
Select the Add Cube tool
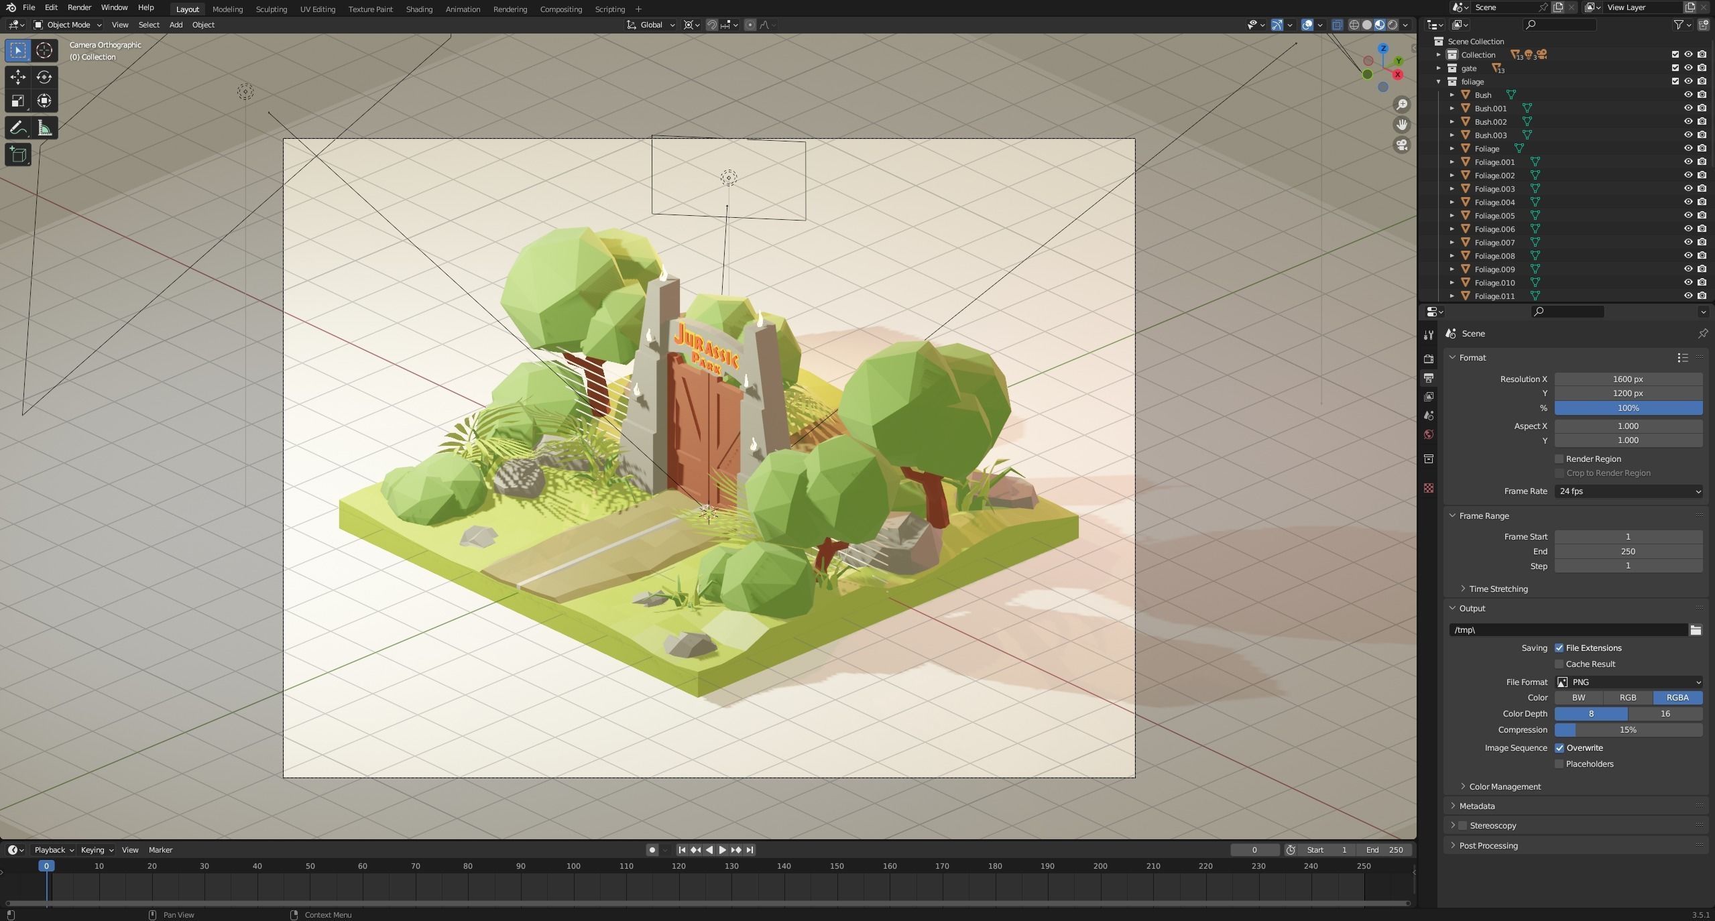[x=18, y=154]
